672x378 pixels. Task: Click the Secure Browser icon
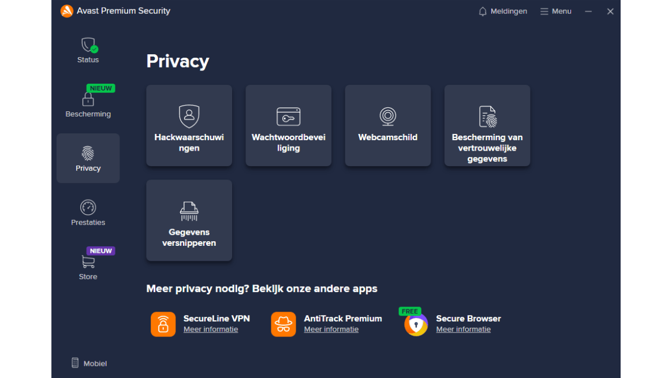click(416, 324)
